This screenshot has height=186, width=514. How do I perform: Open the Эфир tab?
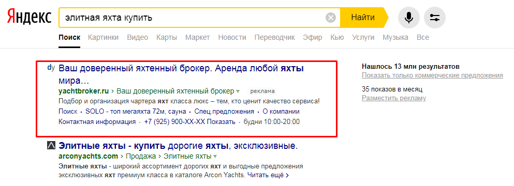pyautogui.click(x=313, y=37)
